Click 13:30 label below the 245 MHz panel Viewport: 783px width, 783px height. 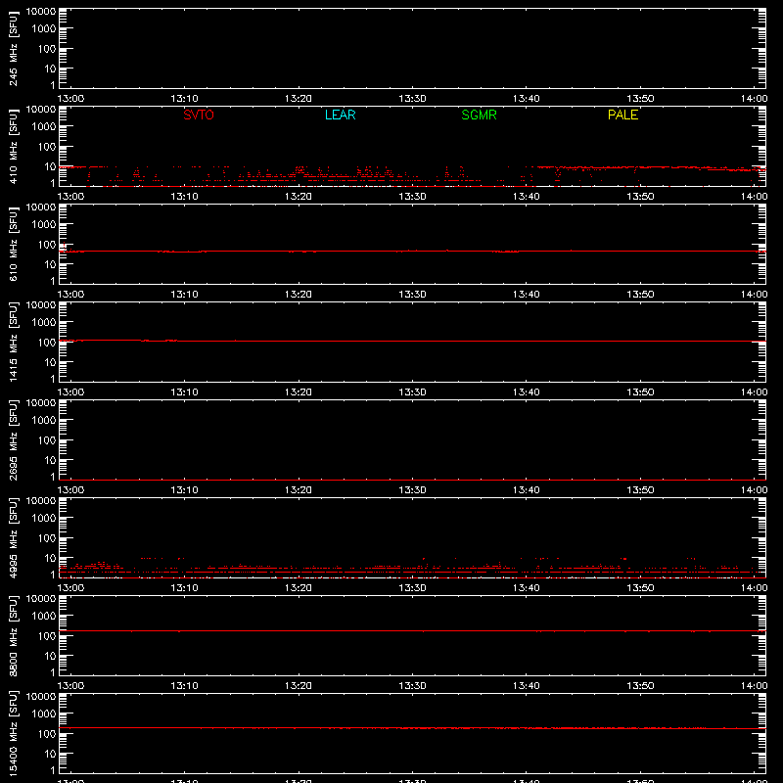pyautogui.click(x=412, y=99)
